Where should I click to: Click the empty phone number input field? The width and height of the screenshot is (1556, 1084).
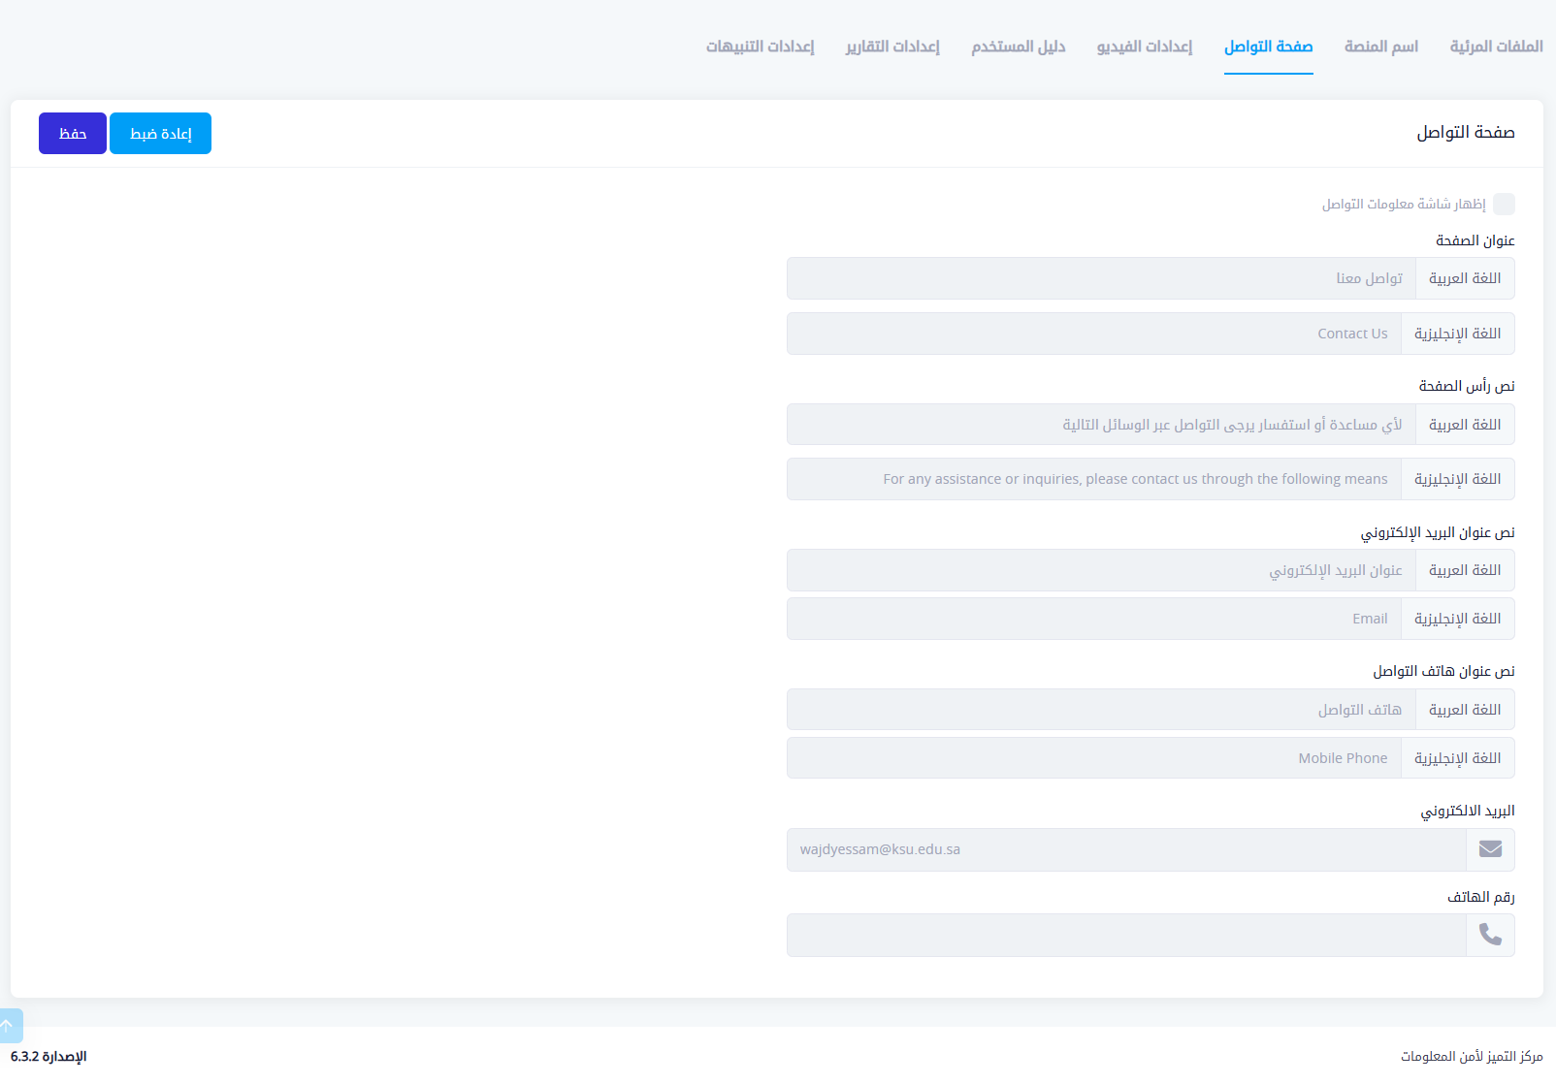1125,935
